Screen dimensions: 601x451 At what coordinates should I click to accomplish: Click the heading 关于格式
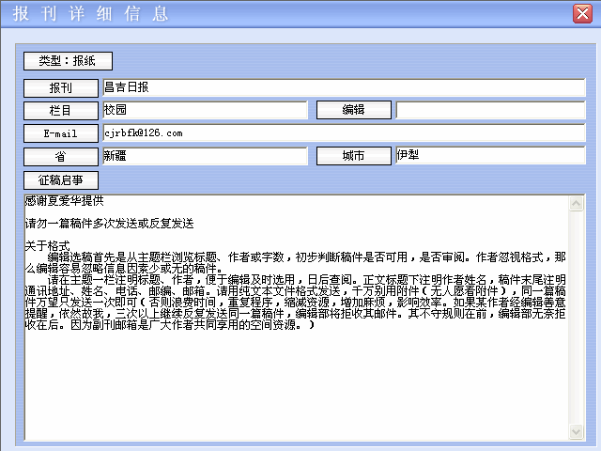pos(48,246)
